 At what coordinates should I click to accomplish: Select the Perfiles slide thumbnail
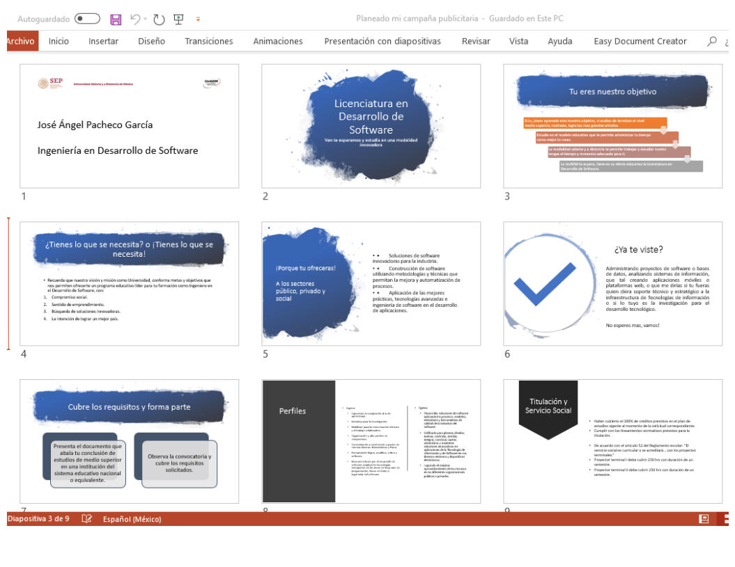(371, 441)
